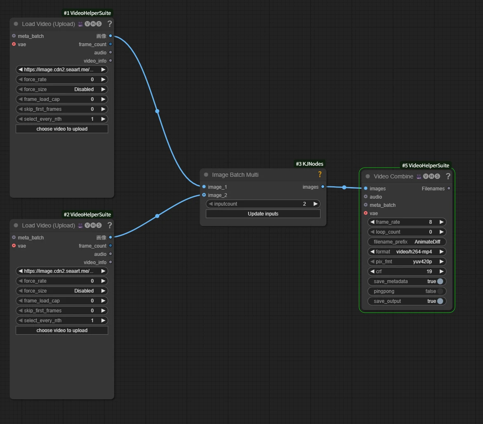483x424 pixels.
Task: Click the Filenames output port on Video Combine
Action: click(x=449, y=188)
